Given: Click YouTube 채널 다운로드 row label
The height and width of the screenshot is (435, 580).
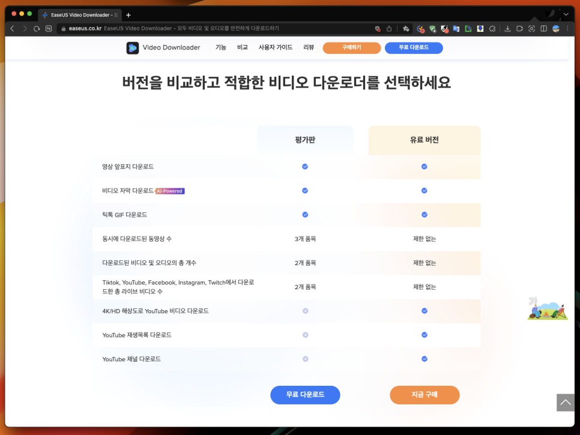Looking at the screenshot, I should pyautogui.click(x=131, y=359).
